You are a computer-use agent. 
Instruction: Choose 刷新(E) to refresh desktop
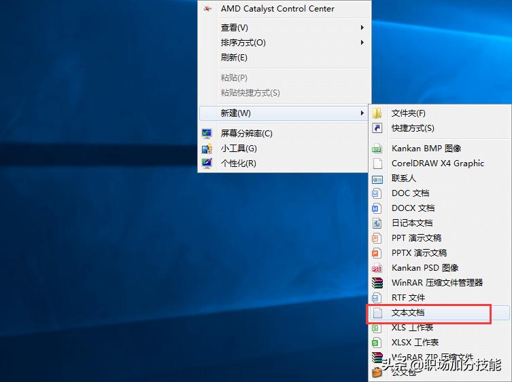click(284, 58)
